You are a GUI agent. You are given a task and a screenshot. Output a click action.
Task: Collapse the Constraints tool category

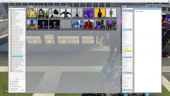point(127,11)
